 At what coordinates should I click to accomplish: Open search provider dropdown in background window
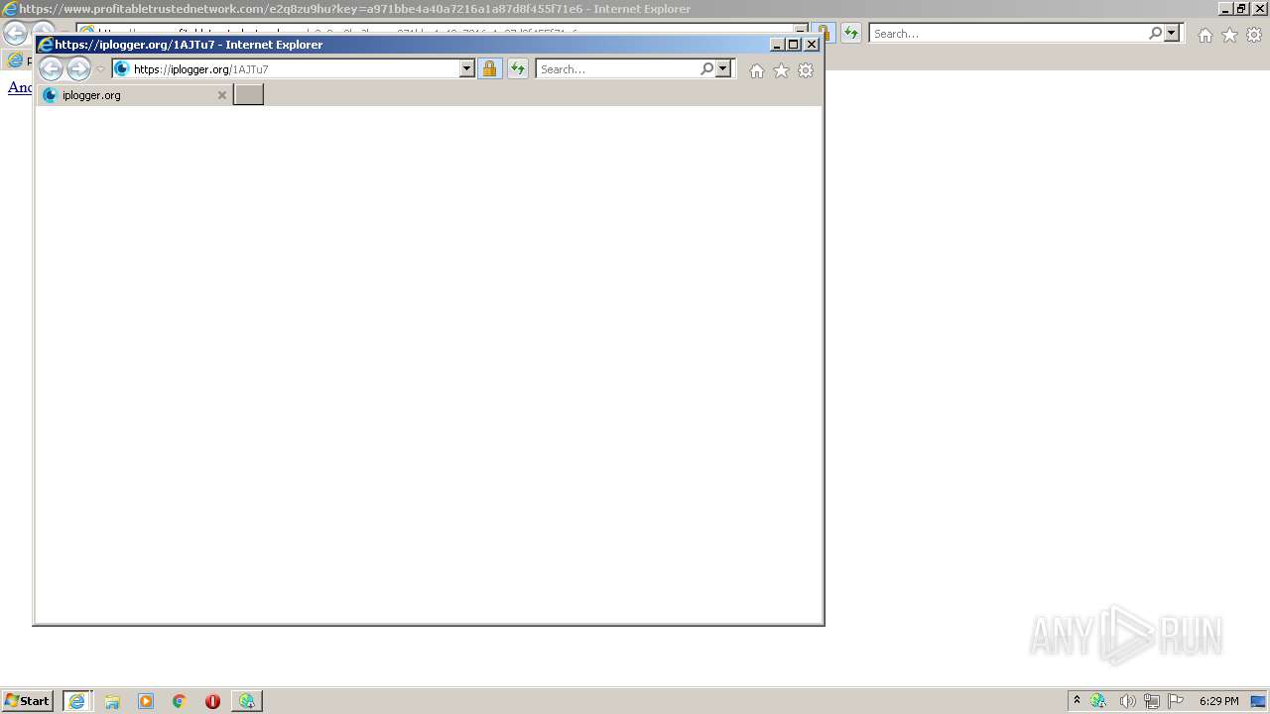[1172, 34]
